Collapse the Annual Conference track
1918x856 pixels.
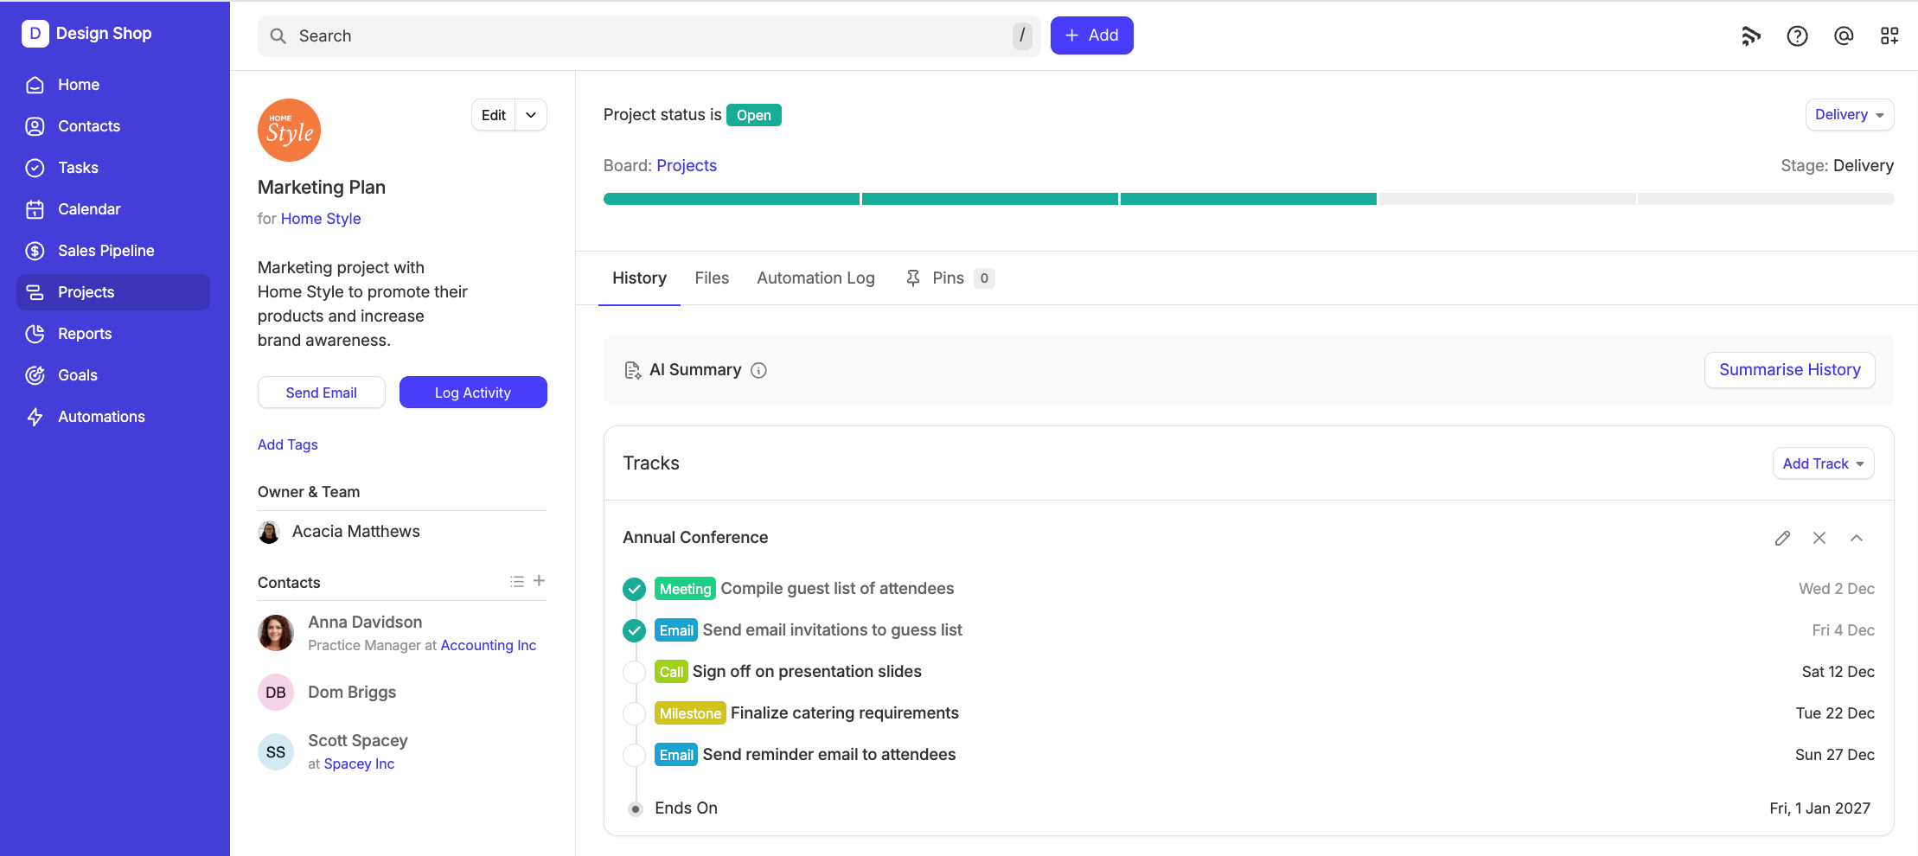1857,538
